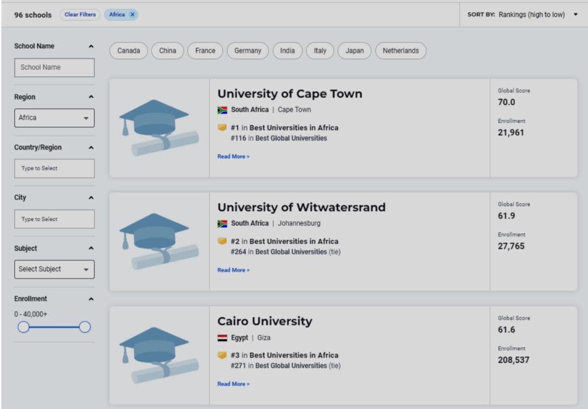Screen dimensions: 588x409
Task: Click the South Africa flag beside University of Cape Town
Action: point(223,109)
